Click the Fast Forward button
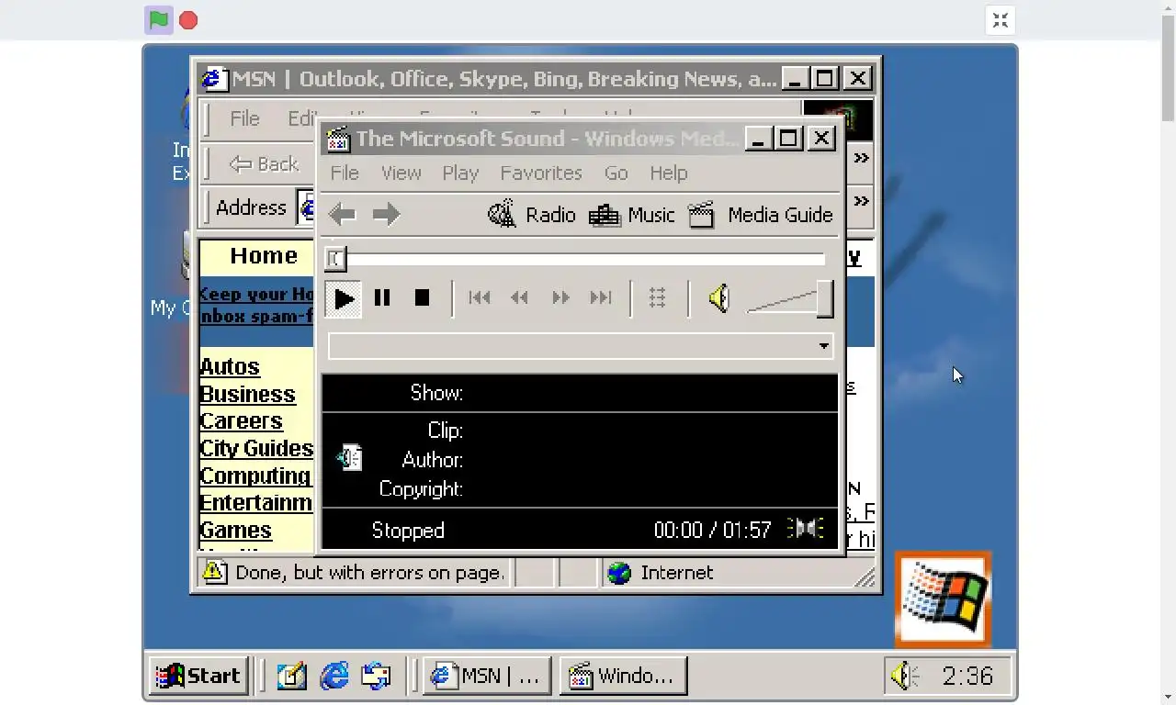1176x705 pixels. pyautogui.click(x=560, y=297)
